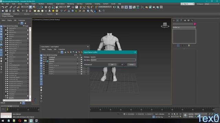Activate the Select and Move tool
The height and width of the screenshot is (123, 220).
click(x=46, y=7)
